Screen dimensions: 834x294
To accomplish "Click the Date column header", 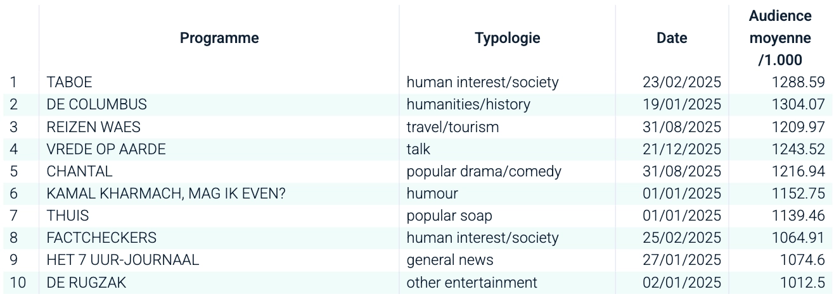I will (672, 38).
